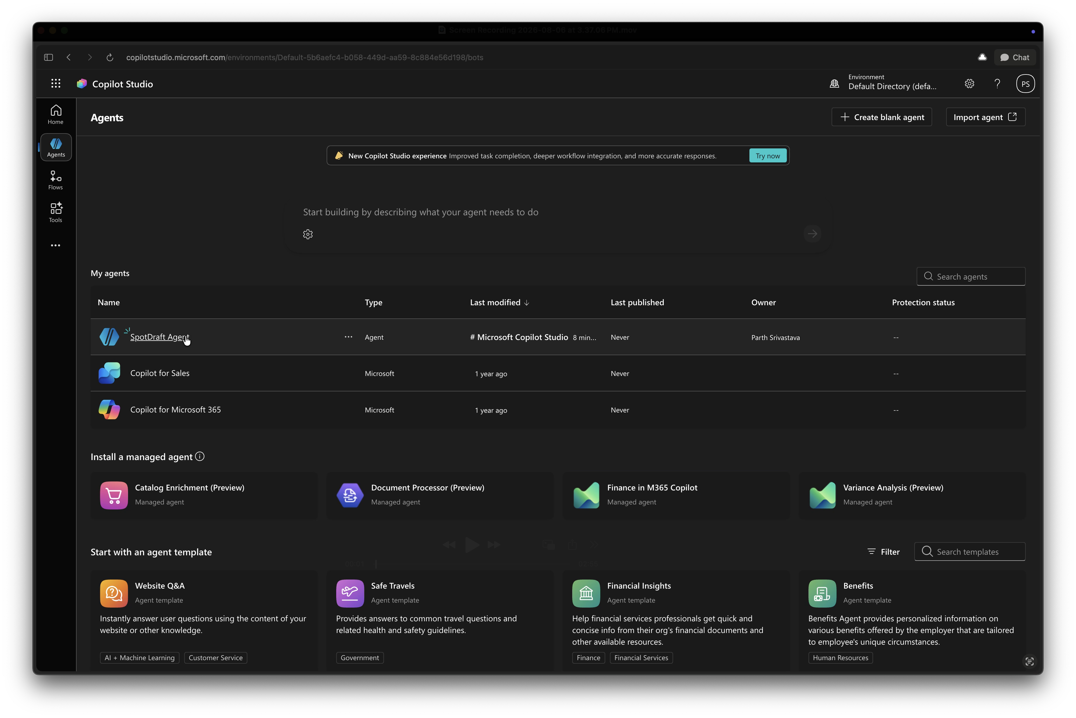This screenshot has height=718, width=1076.
Task: Open the PS account avatar
Action: pyautogui.click(x=1025, y=84)
